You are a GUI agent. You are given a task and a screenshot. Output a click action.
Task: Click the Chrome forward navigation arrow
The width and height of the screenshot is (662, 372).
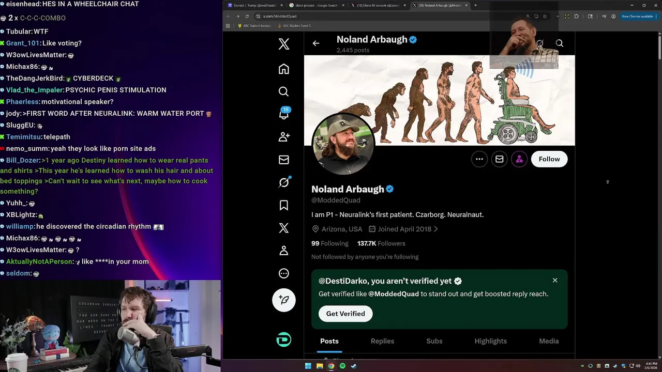[237, 16]
